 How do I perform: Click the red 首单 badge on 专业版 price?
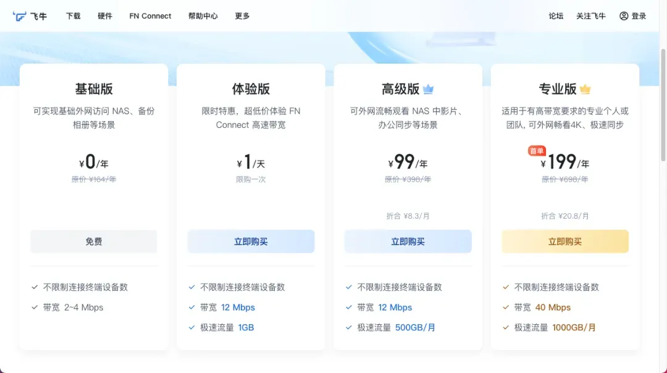(537, 151)
